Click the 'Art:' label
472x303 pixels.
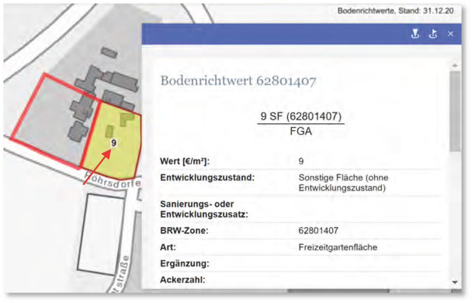pos(168,247)
